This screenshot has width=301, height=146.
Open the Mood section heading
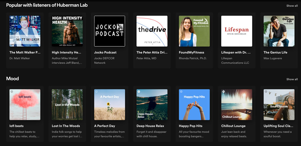[12, 79]
